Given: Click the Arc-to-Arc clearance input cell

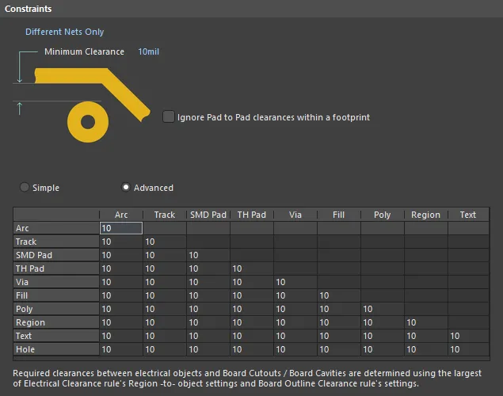Looking at the screenshot, I should tap(120, 228).
